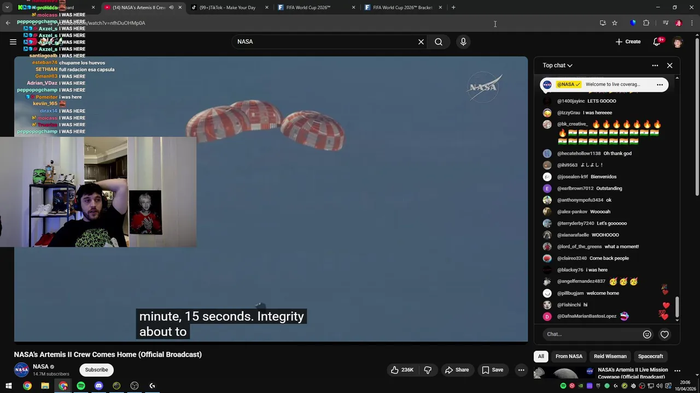This screenshot has width=700, height=393.
Task: Open the YouTube account avatar menu
Action: click(x=678, y=42)
